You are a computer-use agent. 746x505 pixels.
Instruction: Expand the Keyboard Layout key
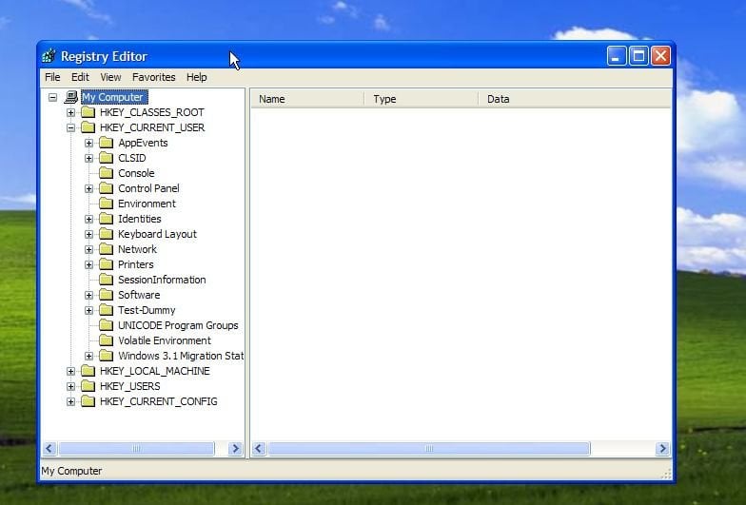[89, 234]
